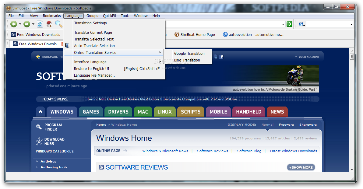Click the Softpedia home icon tab

click(x=41, y=112)
